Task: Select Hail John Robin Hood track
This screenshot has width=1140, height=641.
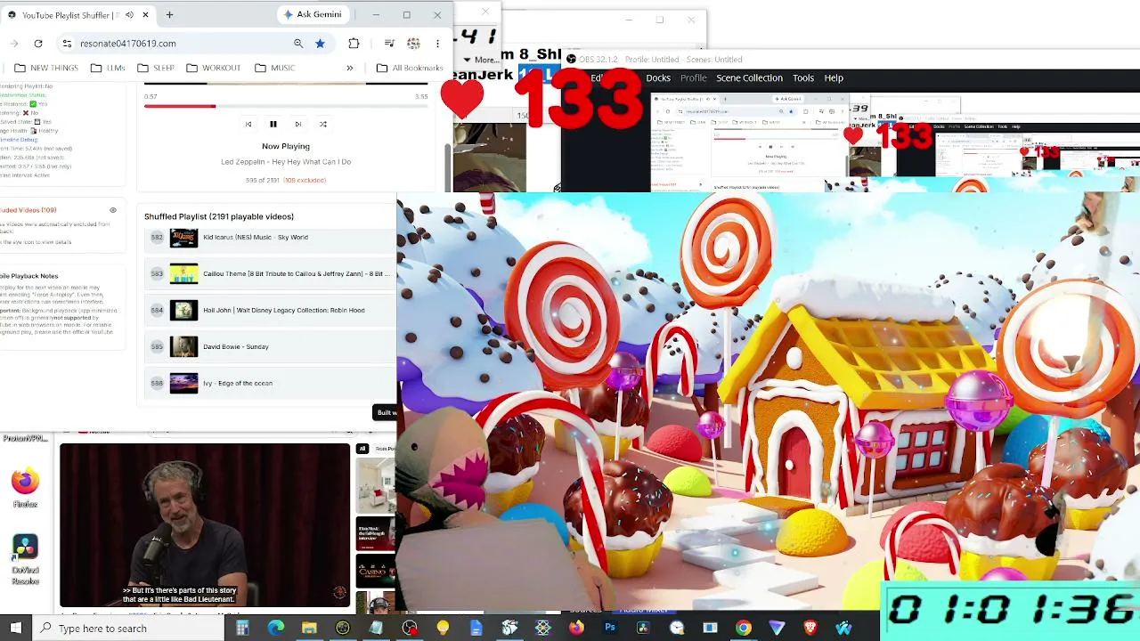Action: point(270,310)
